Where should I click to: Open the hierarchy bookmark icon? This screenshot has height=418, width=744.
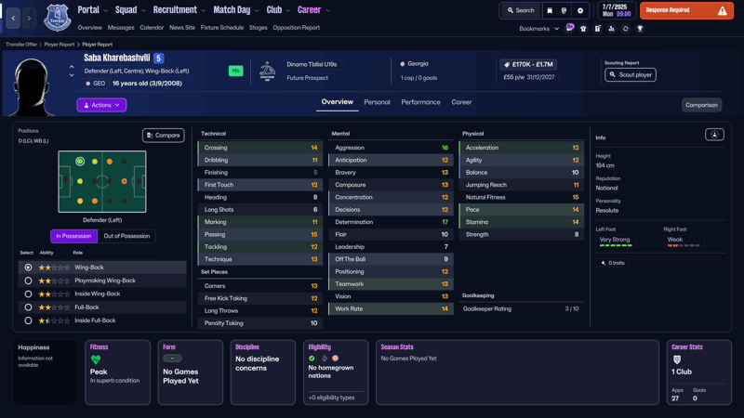pos(611,29)
